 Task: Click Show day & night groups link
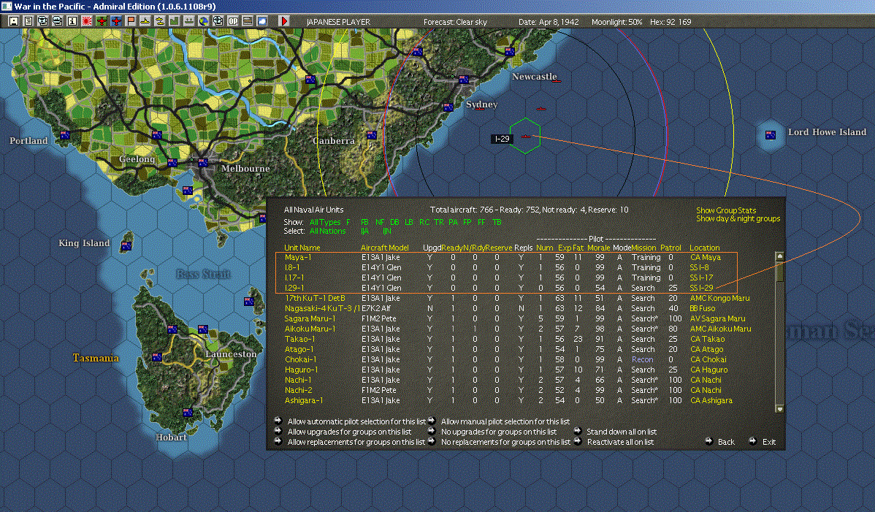(738, 218)
